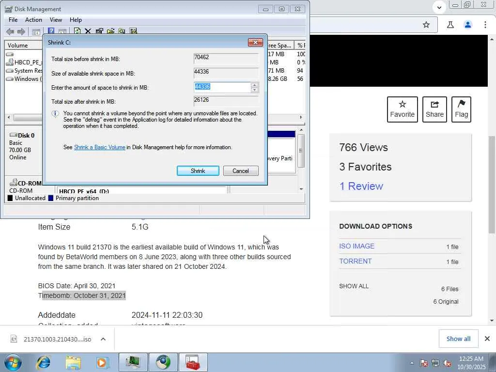
Task: Click SHOW ALL download options
Action: [354, 286]
